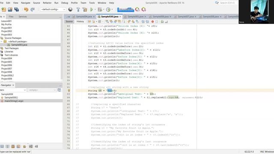Click the lightbulb hint icon on line 62
The width and height of the screenshot is (274, 154).
(x=69, y=91)
